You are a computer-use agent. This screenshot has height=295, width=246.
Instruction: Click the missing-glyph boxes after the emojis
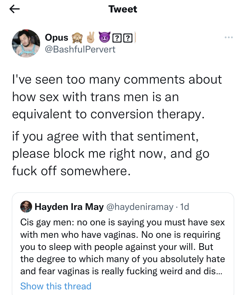pyautogui.click(x=123, y=38)
